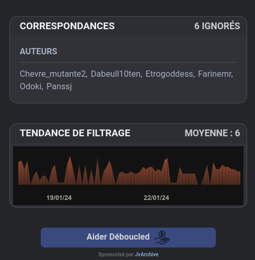Image resolution: width=255 pixels, height=260 pixels.
Task: Select author Farinemr
Action: tap(215, 74)
